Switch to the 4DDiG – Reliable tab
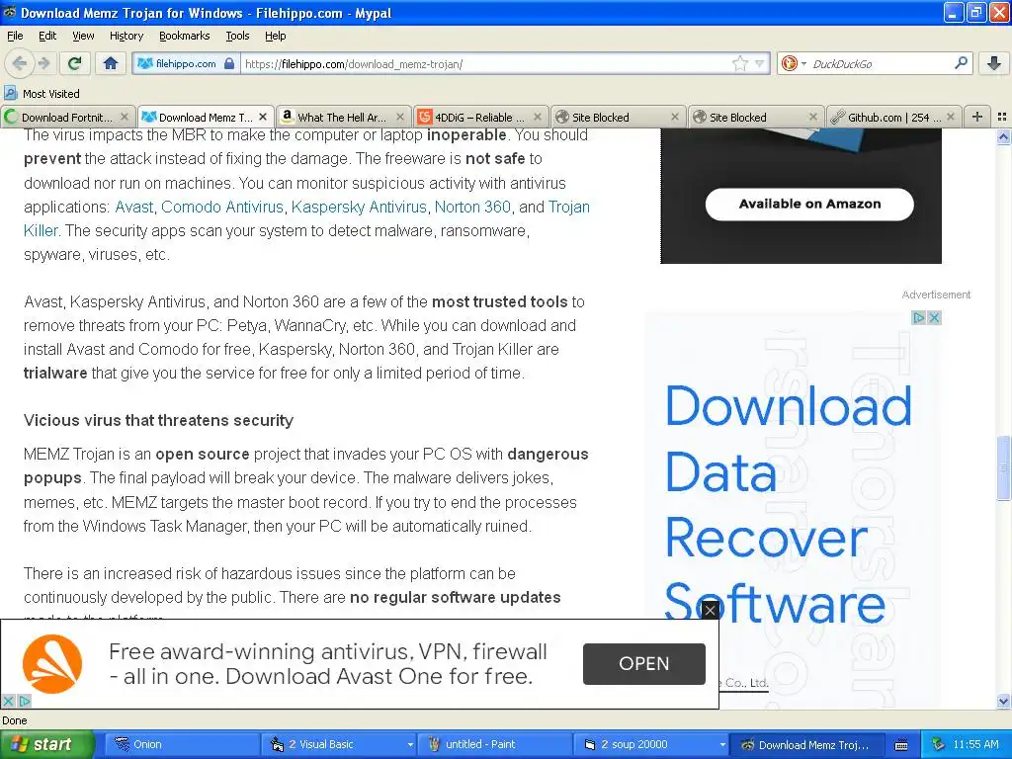Image resolution: width=1012 pixels, height=759 pixels. [481, 117]
